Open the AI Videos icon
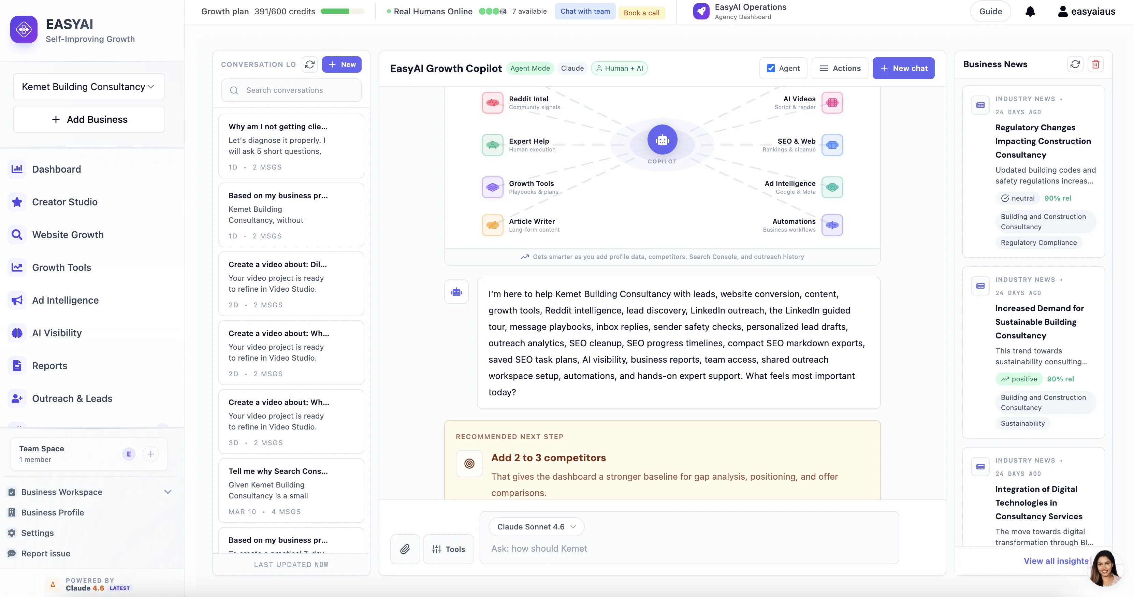 pyautogui.click(x=832, y=103)
